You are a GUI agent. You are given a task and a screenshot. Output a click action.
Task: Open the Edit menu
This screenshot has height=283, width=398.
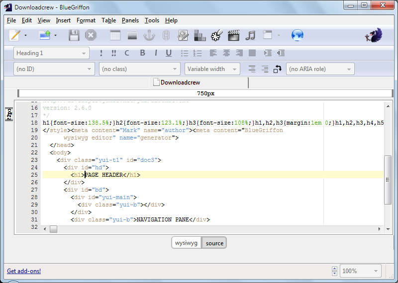click(27, 20)
